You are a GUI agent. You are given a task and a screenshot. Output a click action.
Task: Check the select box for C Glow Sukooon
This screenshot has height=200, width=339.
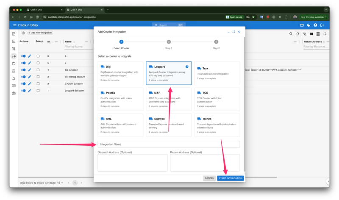(x=38, y=83)
